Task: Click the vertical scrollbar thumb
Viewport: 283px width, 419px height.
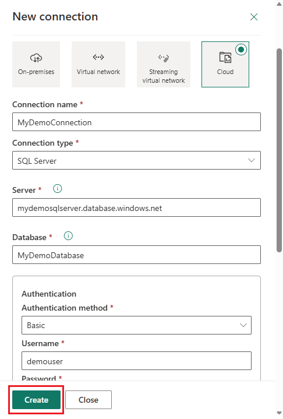Action: pyautogui.click(x=279, y=150)
